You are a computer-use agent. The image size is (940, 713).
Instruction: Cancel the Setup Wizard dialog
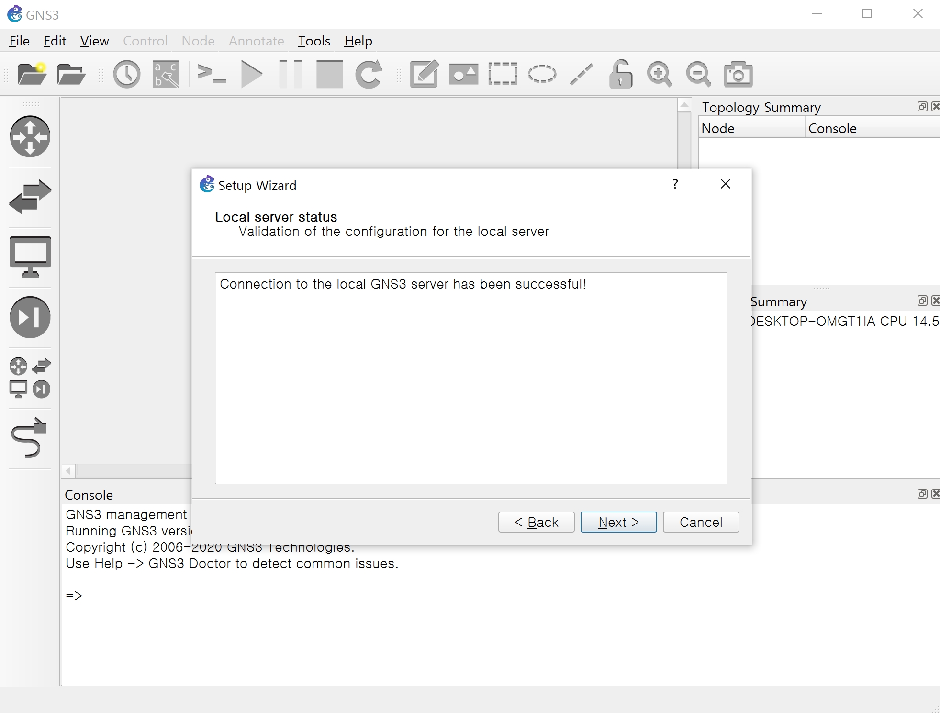(x=701, y=522)
